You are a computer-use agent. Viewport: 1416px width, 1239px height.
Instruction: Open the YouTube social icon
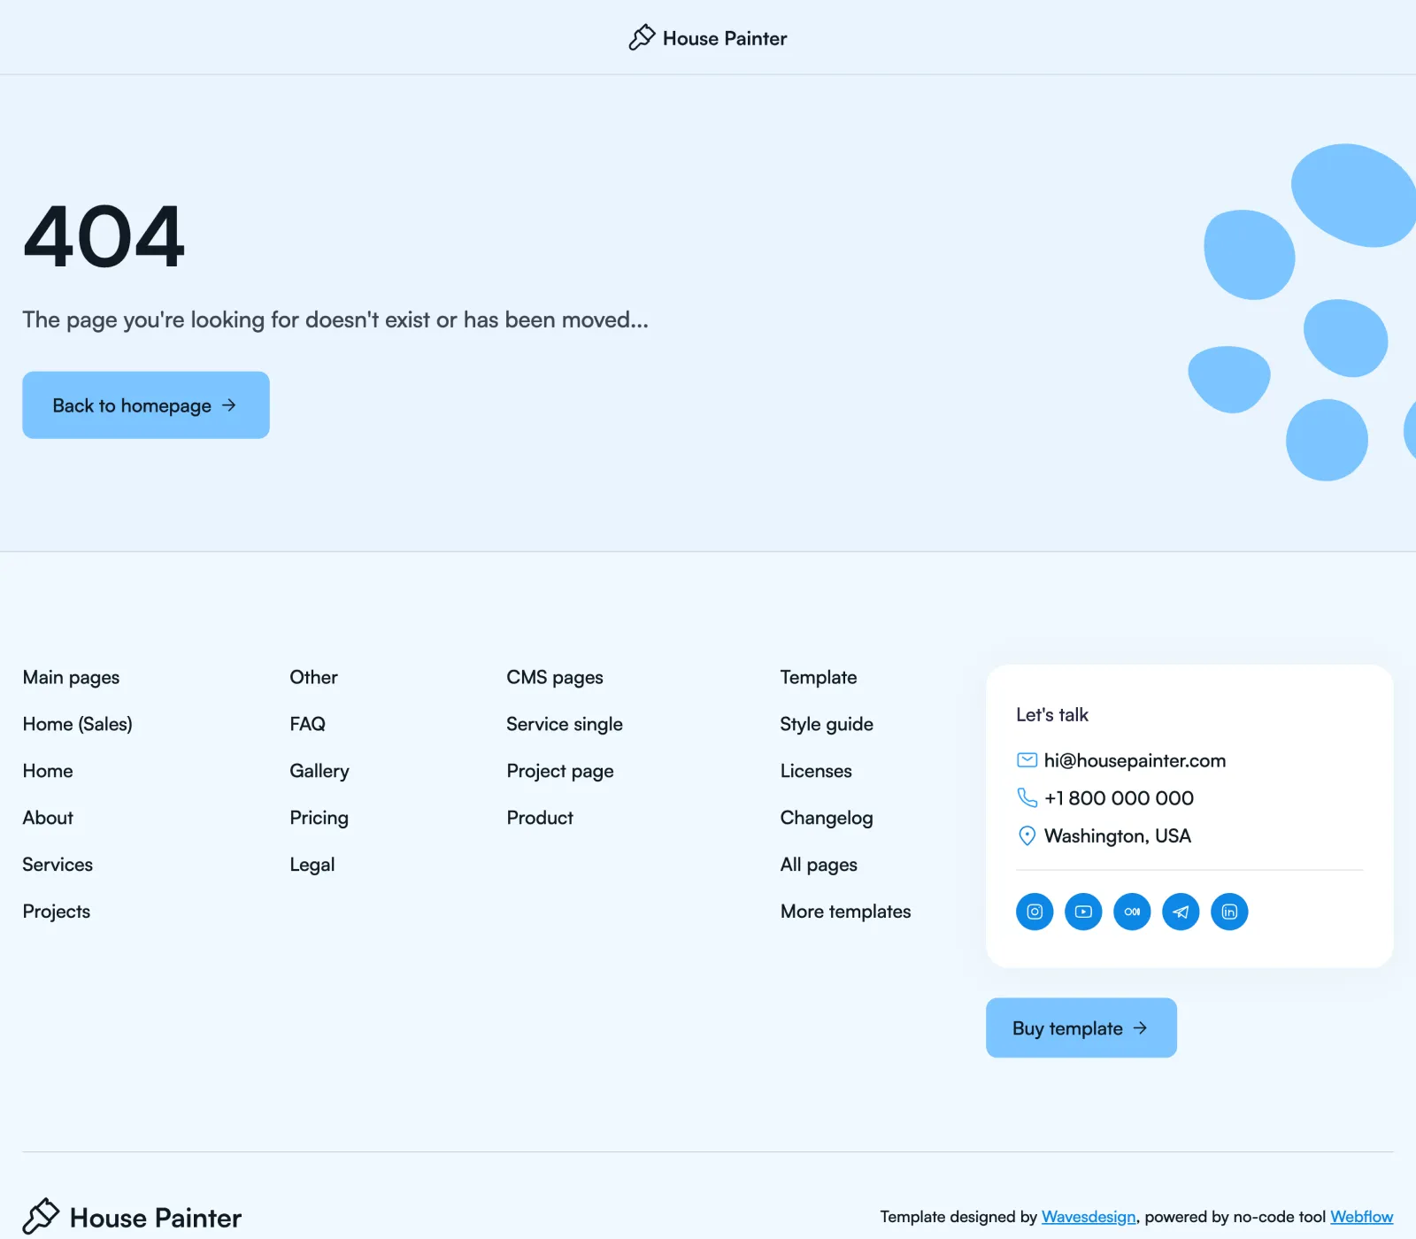(x=1083, y=912)
